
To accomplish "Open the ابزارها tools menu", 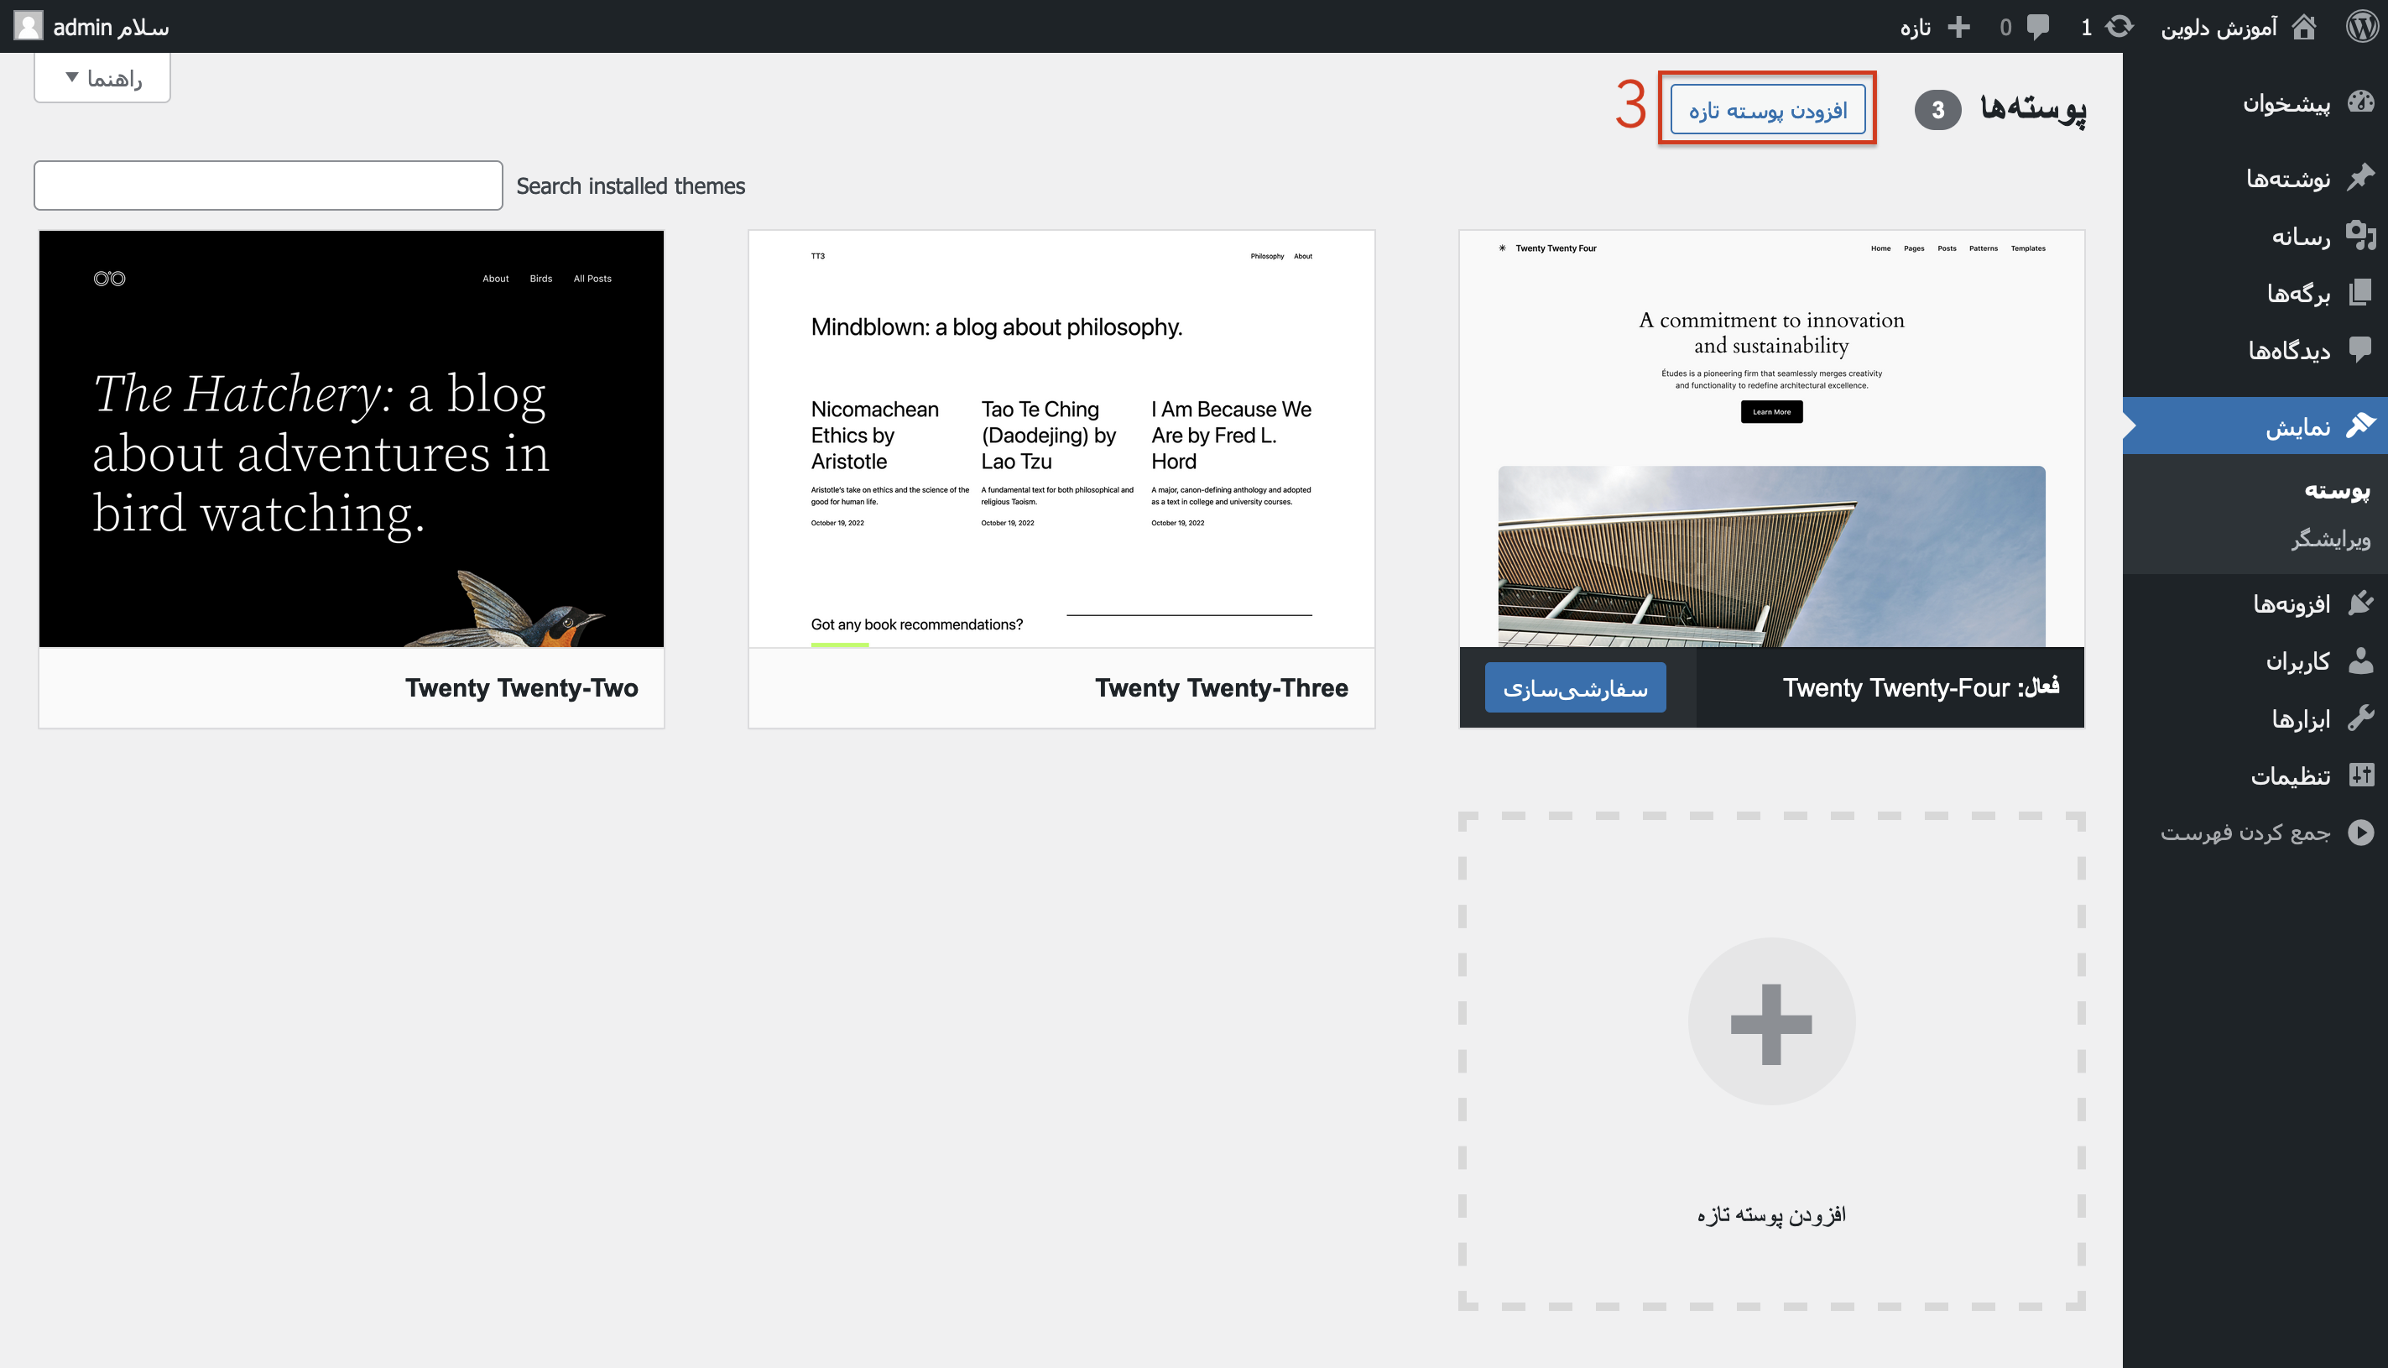I will pos(2301,718).
